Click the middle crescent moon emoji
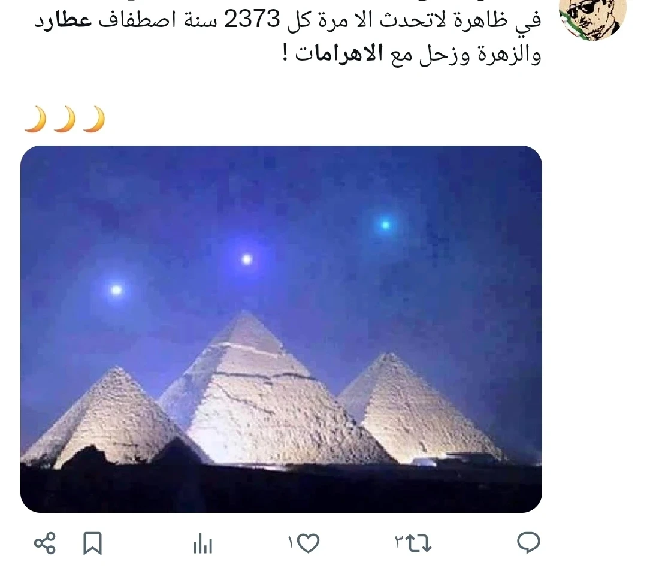Image resolution: width=647 pixels, height=568 pixels. click(64, 119)
